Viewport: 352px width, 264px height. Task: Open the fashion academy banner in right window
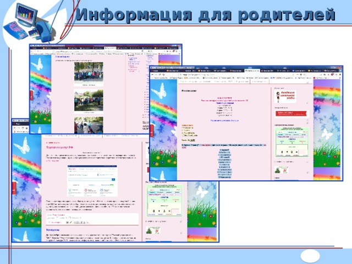(285, 97)
